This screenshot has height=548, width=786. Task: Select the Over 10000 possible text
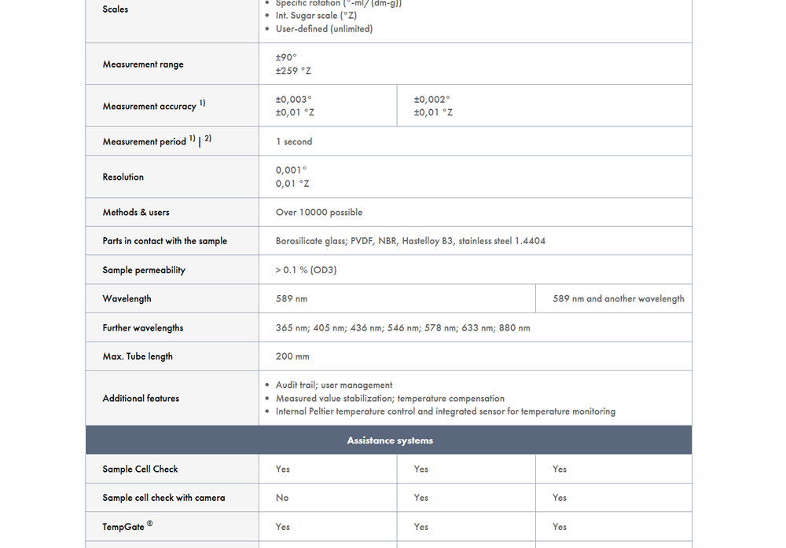tap(319, 213)
